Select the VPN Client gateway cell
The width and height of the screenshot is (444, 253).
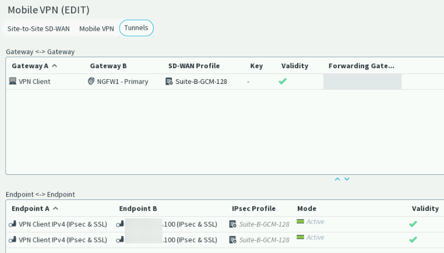pyautogui.click(x=34, y=82)
